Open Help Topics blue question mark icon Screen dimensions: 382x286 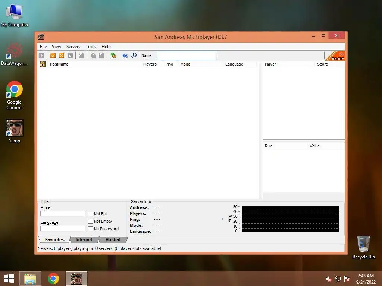pos(125,56)
